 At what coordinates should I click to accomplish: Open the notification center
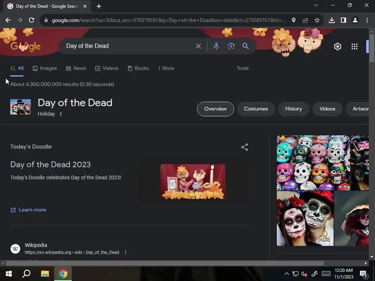(364, 274)
